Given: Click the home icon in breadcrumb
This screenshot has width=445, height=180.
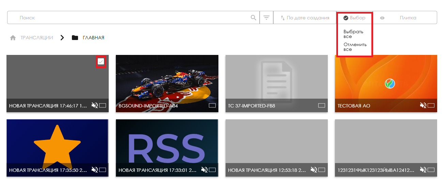Looking at the screenshot, I should click(x=13, y=38).
